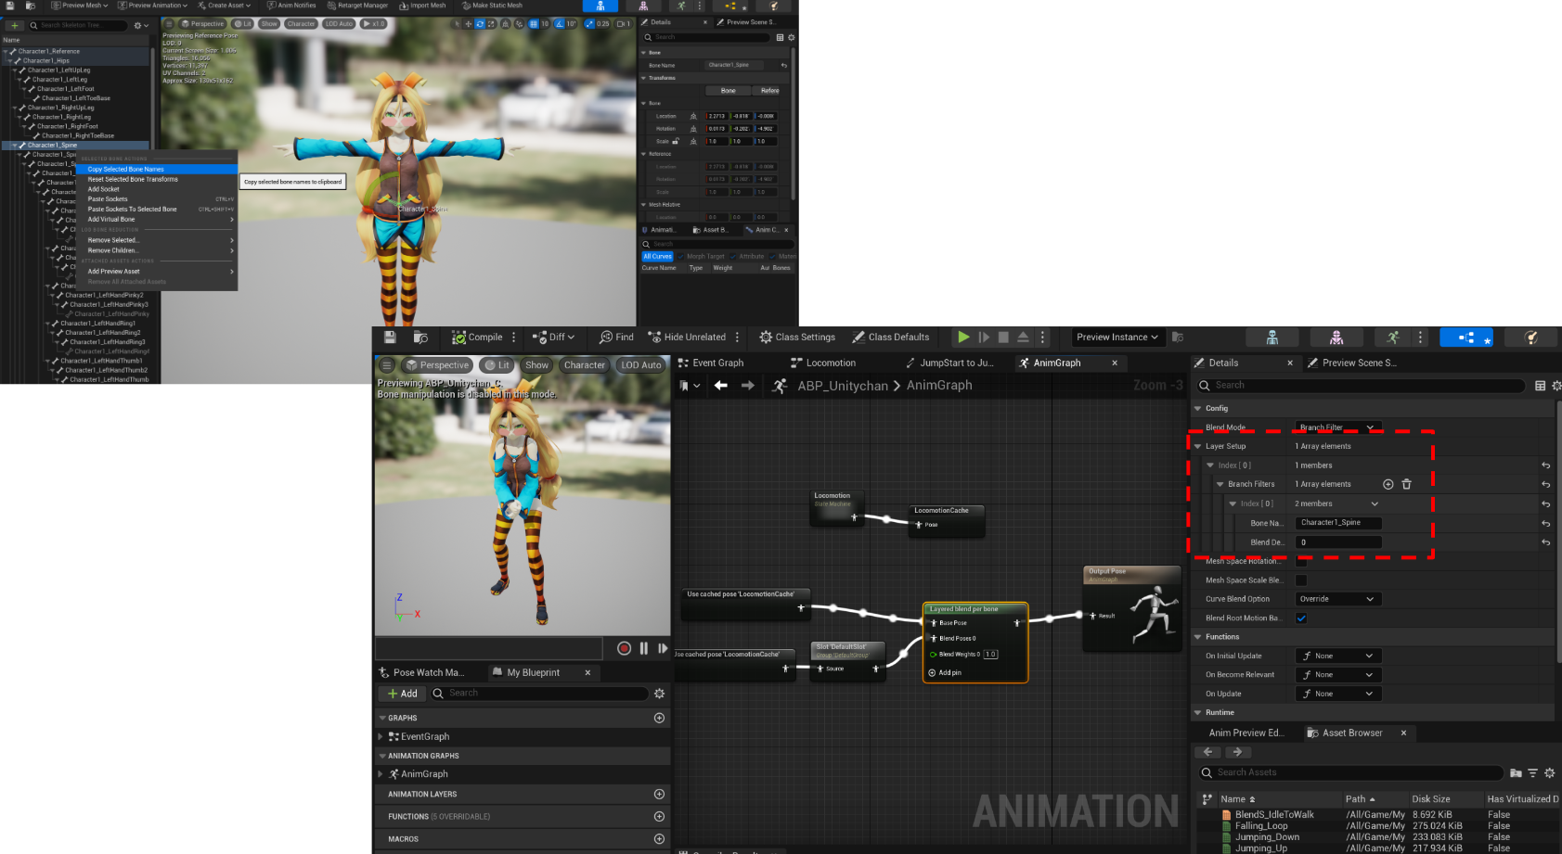Add an animation layer with the plus icon
Screen dimensions: 1562x854
[x=659, y=794]
